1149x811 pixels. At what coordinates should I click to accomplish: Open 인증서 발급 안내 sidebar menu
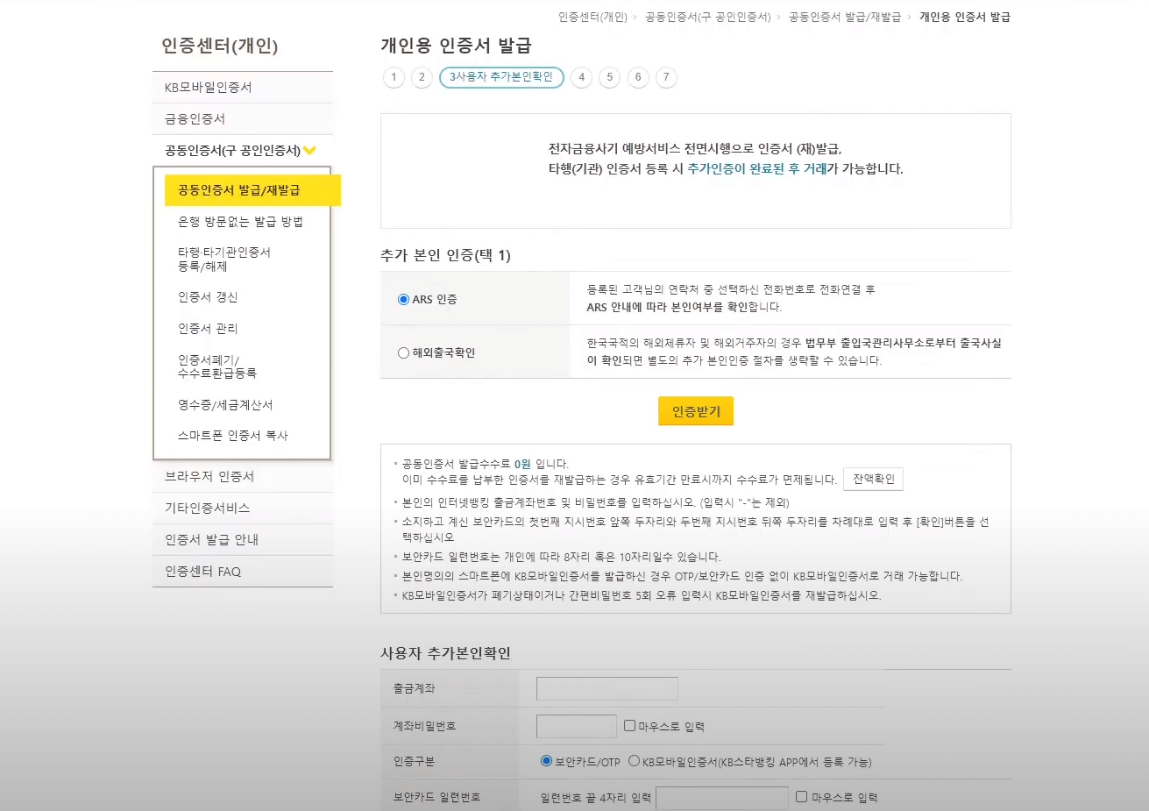pyautogui.click(x=243, y=539)
